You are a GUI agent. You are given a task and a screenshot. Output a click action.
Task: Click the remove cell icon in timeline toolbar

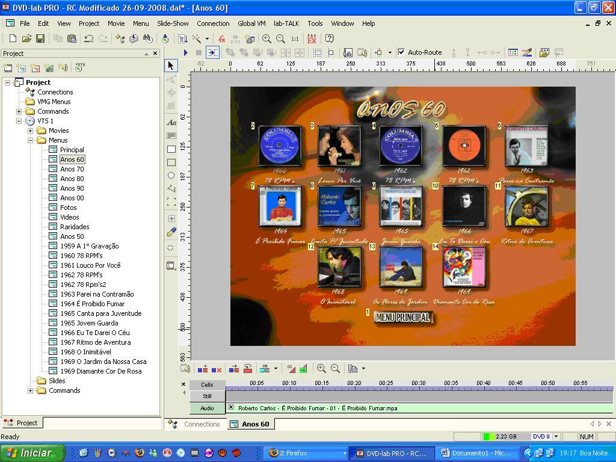[x=217, y=369]
